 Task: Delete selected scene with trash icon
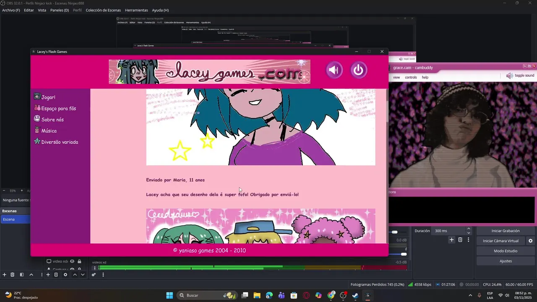point(13,275)
